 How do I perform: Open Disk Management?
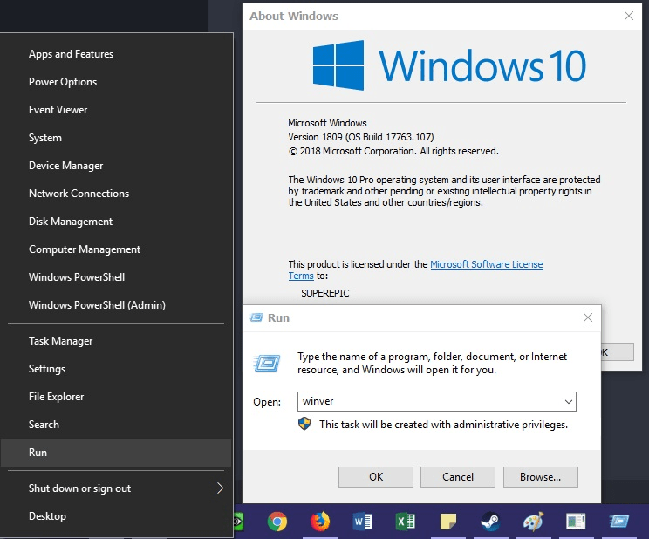click(x=116, y=221)
